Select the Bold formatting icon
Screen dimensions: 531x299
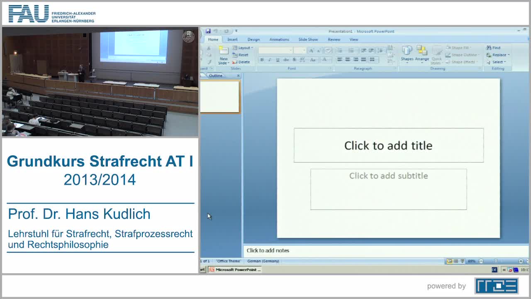point(262,59)
